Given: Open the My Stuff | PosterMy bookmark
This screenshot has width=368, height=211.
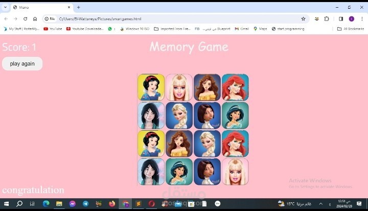Looking at the screenshot, I should point(21,29).
